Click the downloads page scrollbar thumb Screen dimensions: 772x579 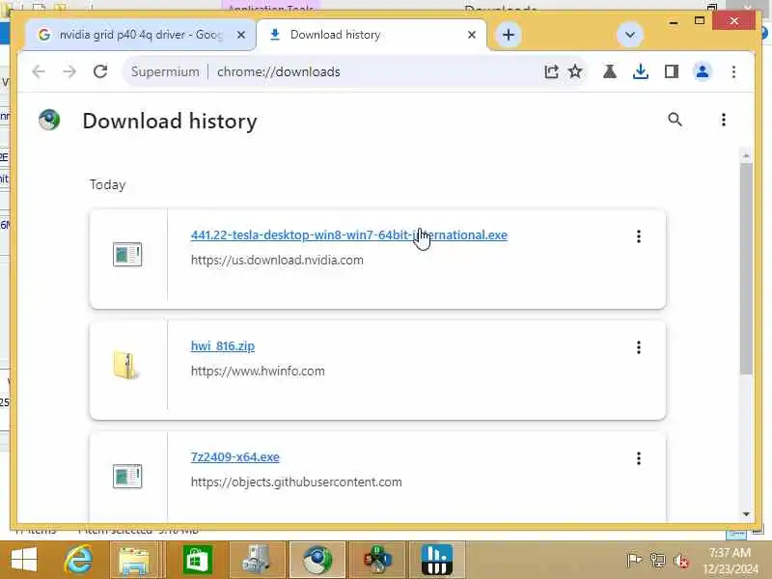[746, 268]
